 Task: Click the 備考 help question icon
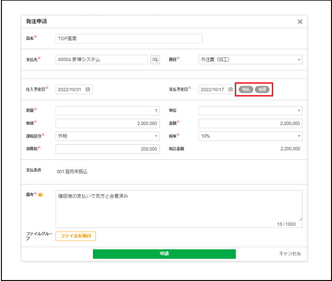(x=40, y=194)
